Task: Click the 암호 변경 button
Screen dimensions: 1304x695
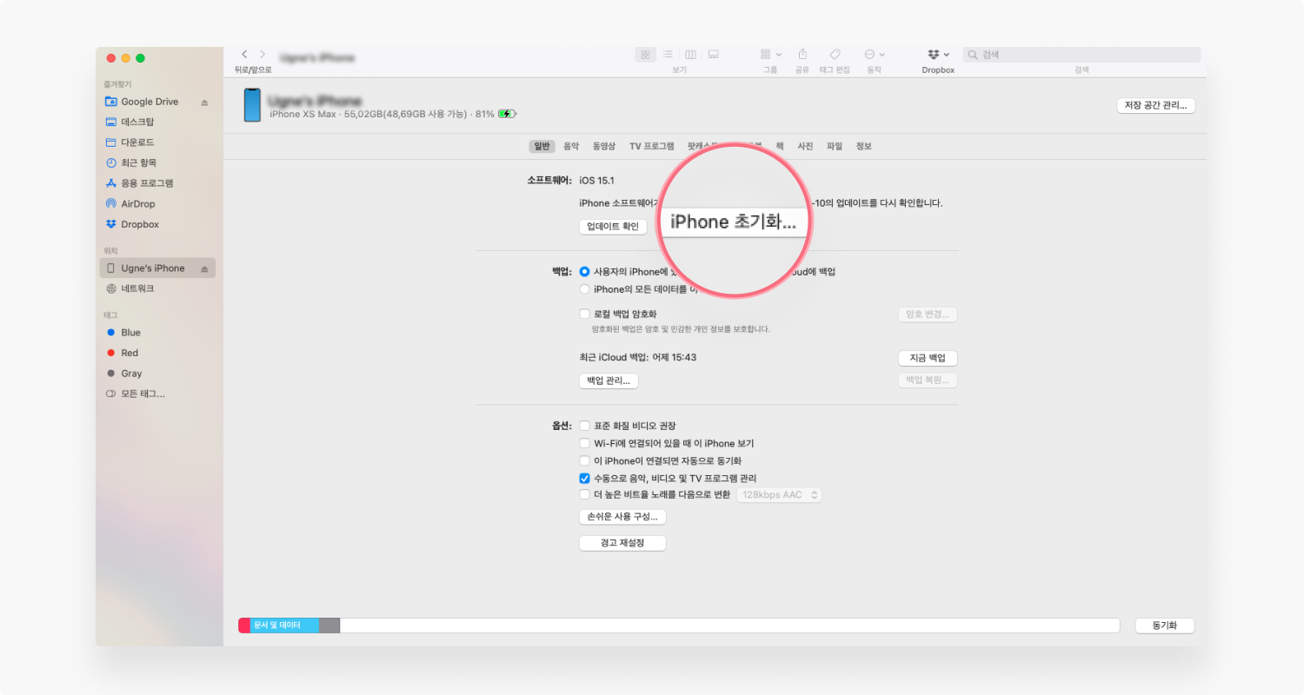Action: pos(928,314)
